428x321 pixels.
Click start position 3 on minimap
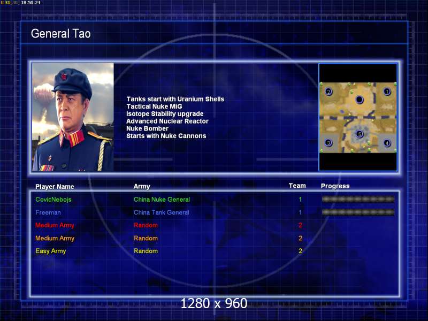[x=328, y=143]
